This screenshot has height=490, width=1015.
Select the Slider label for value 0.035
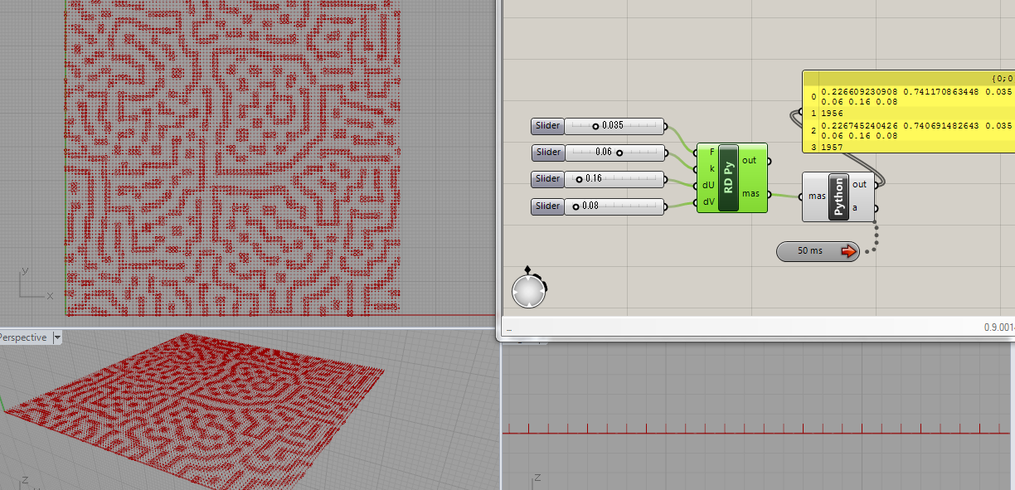(x=547, y=126)
